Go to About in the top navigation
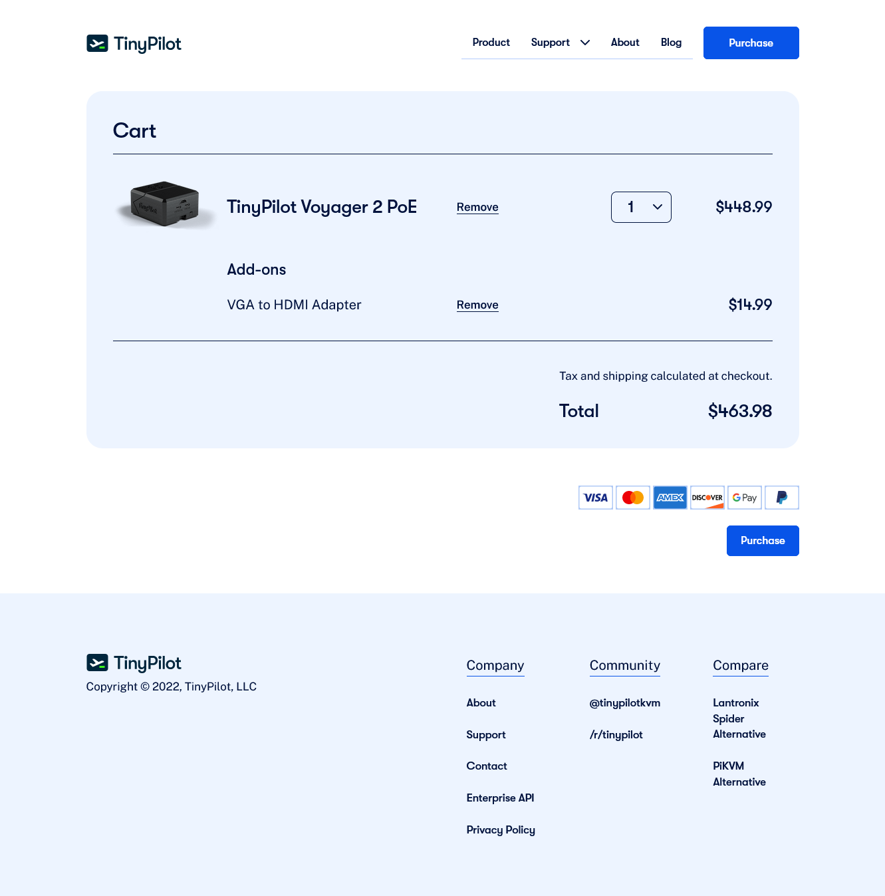The width and height of the screenshot is (885, 896). coord(625,43)
